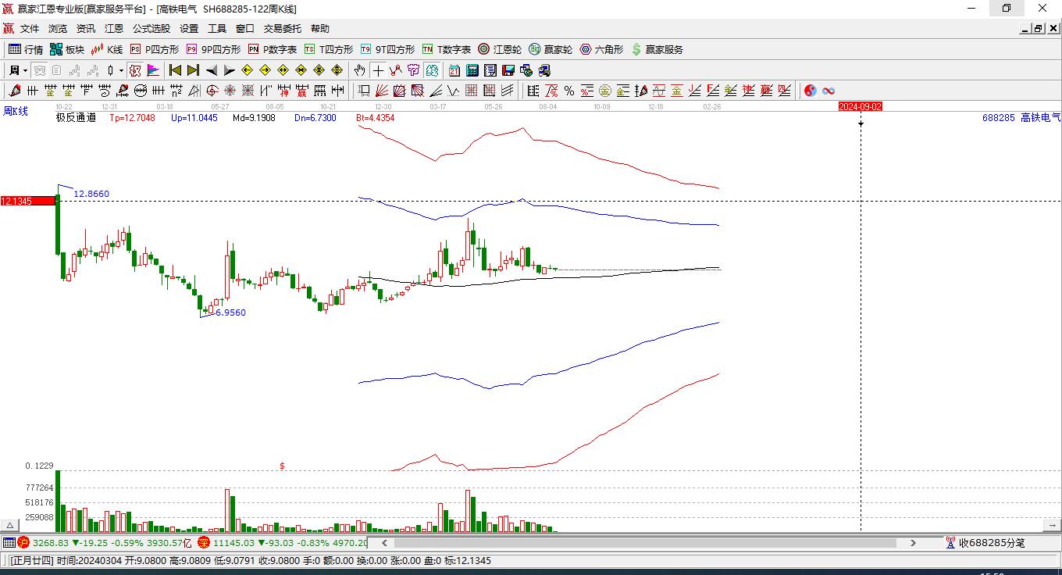The image size is (1062, 575).
Task: Step chart forward with black right arrow
Action: [x=229, y=70]
